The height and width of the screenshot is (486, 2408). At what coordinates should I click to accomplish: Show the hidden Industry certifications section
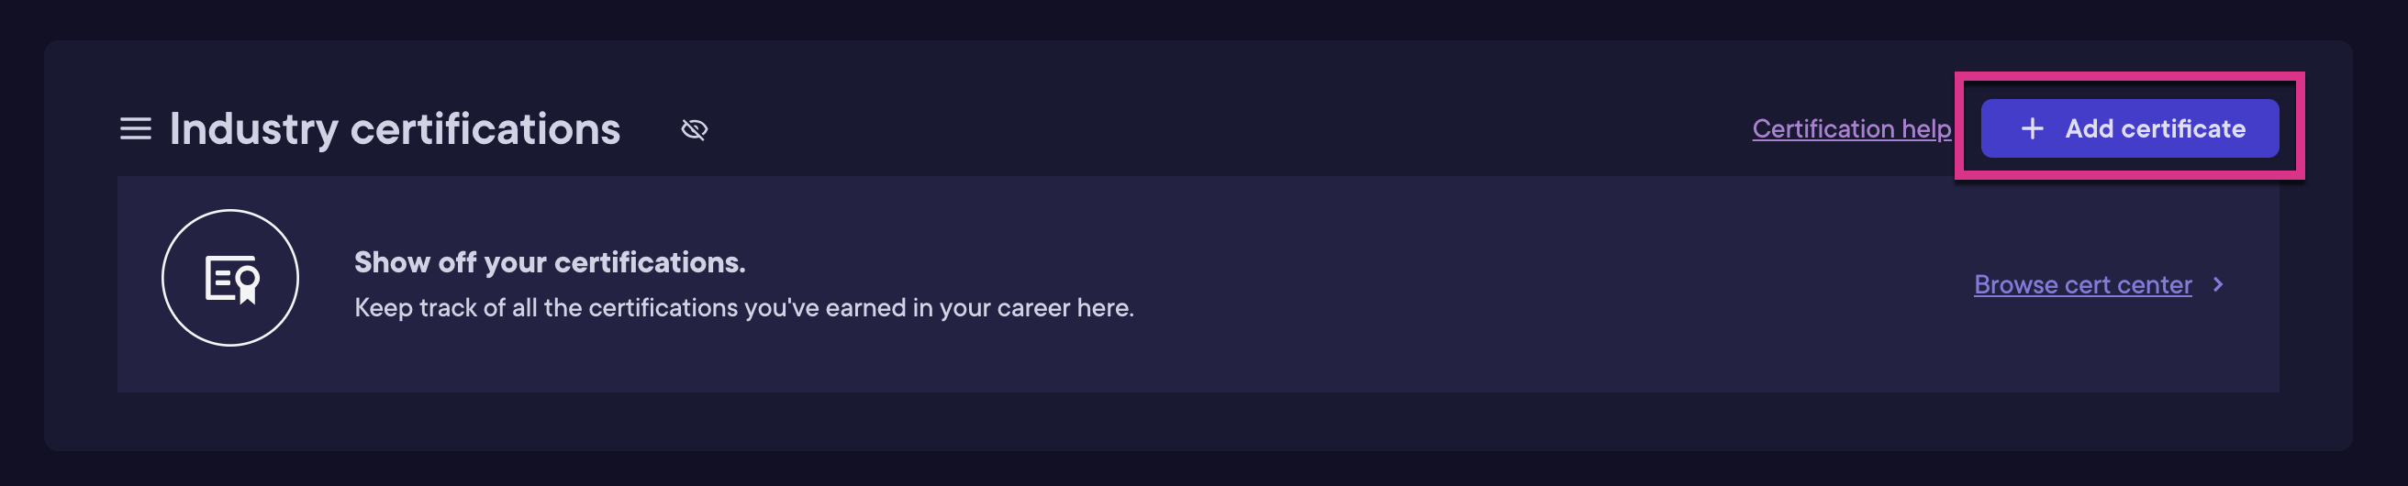pos(695,129)
